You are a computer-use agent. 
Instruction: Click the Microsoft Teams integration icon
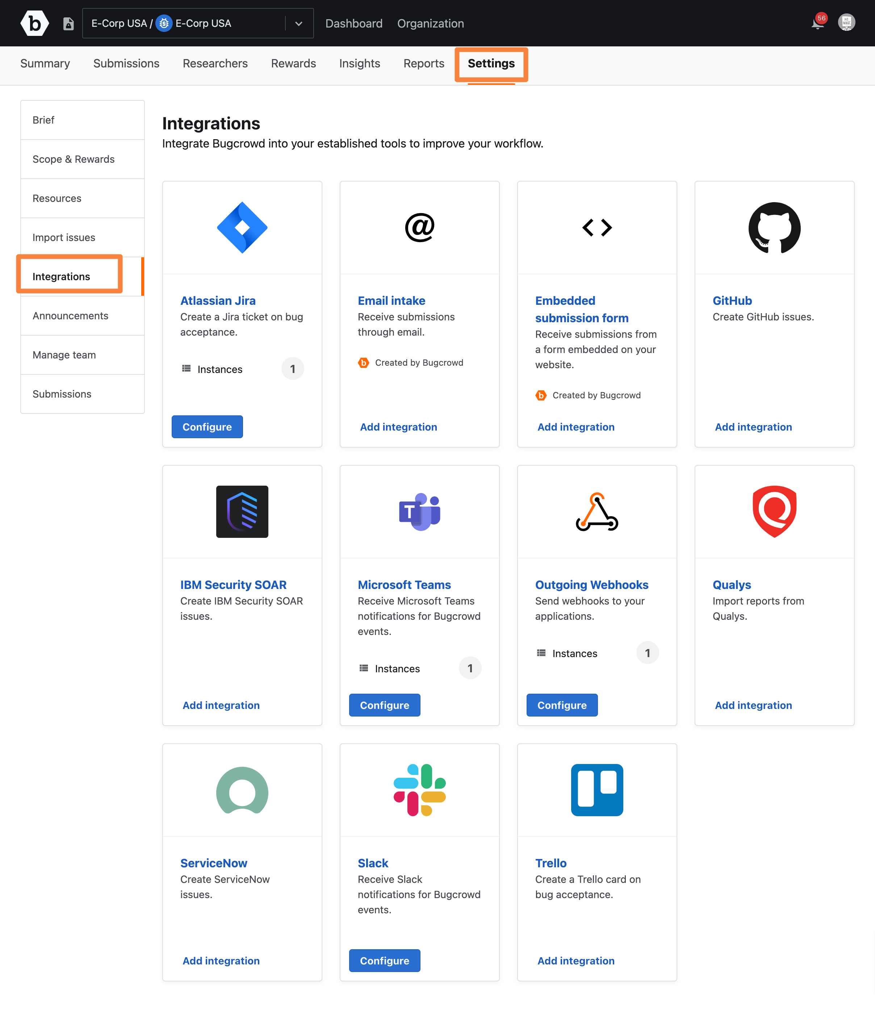click(x=420, y=511)
